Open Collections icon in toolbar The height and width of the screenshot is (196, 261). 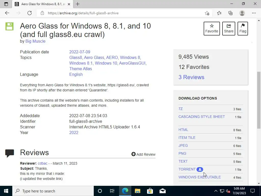(230, 13)
